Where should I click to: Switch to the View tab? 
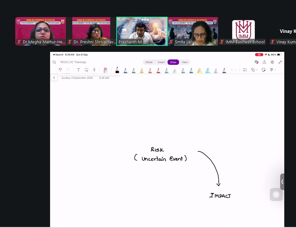(x=185, y=62)
